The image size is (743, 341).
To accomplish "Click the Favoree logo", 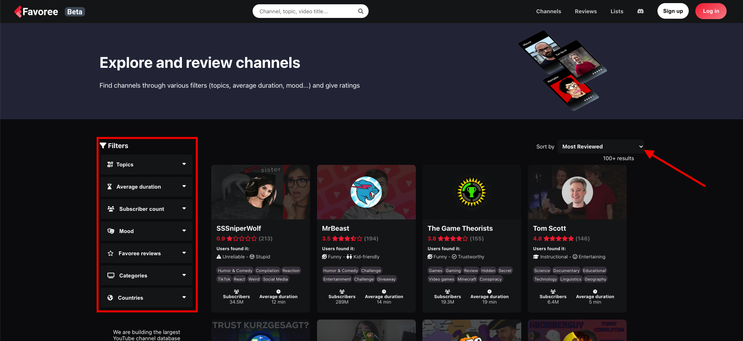I will (36, 12).
